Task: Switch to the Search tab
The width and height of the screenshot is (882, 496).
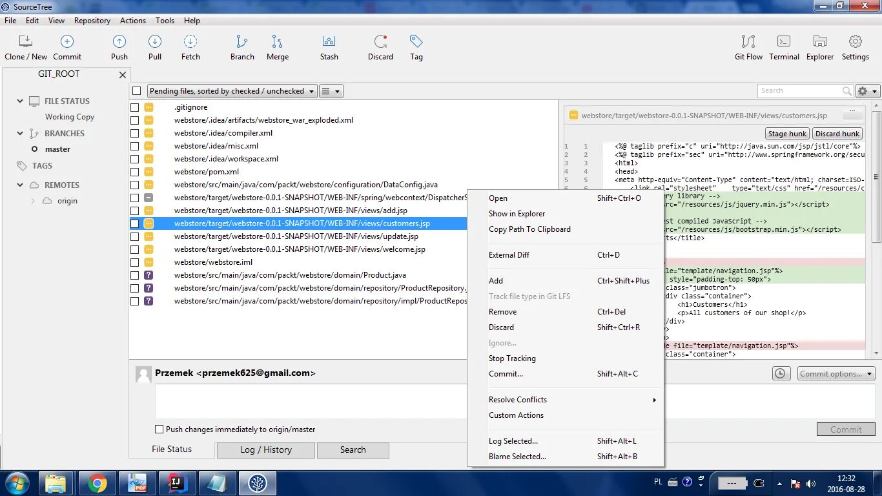Action: click(353, 450)
